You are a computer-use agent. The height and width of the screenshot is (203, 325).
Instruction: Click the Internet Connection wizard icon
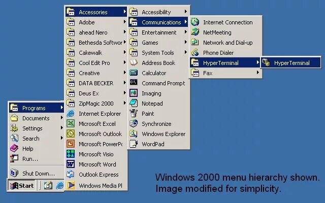tap(195, 22)
